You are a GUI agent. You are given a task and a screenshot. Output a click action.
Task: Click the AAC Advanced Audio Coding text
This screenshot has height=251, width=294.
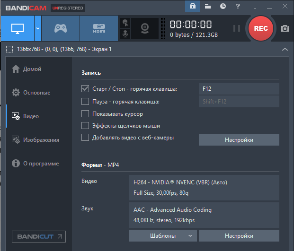click(172, 210)
